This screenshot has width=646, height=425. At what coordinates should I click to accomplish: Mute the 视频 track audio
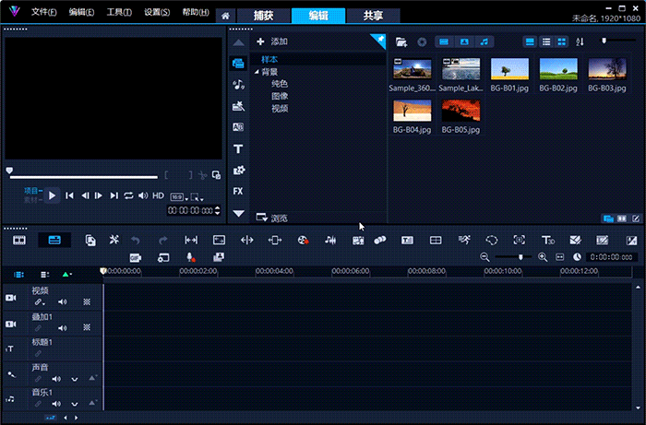pyautogui.click(x=63, y=301)
